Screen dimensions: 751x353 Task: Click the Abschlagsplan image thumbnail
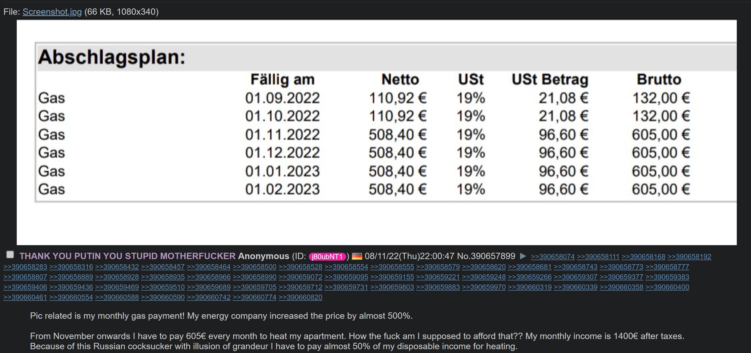(376, 132)
